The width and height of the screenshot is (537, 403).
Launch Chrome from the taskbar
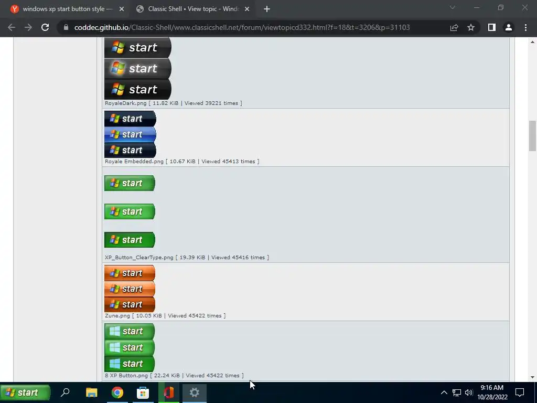pyautogui.click(x=117, y=393)
